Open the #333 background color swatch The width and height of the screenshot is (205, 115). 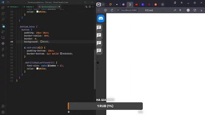(x=41, y=42)
